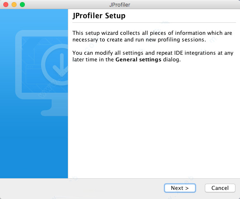Screen dimensions: 240x199
Task: Click the empty white content area
Action: coord(154,119)
